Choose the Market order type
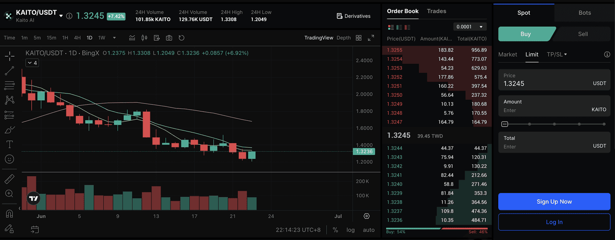The height and width of the screenshot is (240, 615). coord(507,55)
